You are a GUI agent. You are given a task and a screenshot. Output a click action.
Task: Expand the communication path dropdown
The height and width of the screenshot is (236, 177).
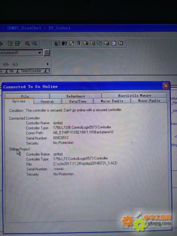pos(40,53)
